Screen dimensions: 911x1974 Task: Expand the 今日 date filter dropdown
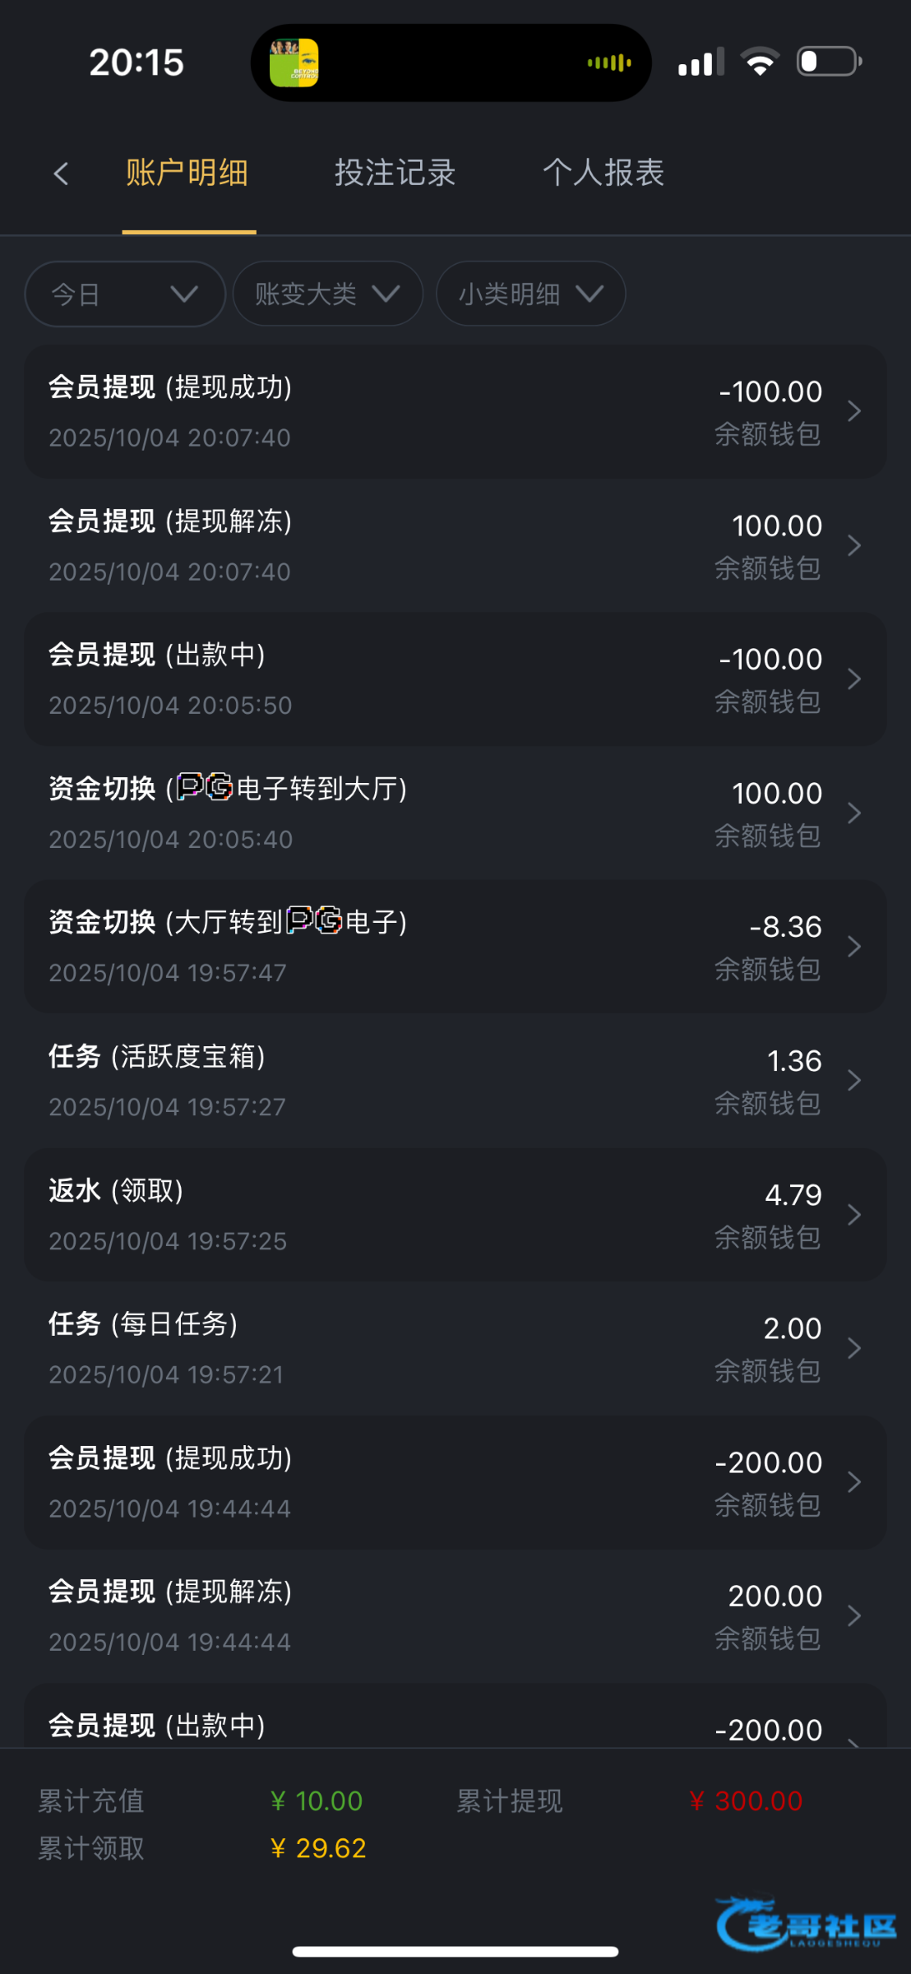coord(125,294)
